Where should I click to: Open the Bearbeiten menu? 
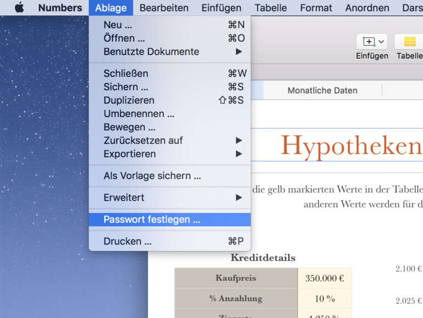pos(164,8)
